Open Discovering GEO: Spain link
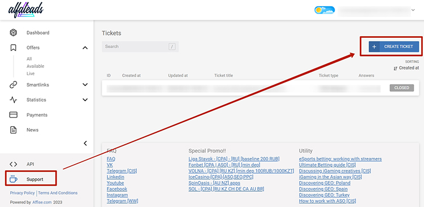 (323, 189)
